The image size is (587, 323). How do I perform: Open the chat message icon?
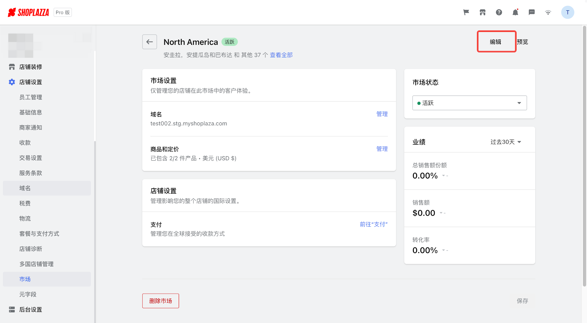(532, 12)
